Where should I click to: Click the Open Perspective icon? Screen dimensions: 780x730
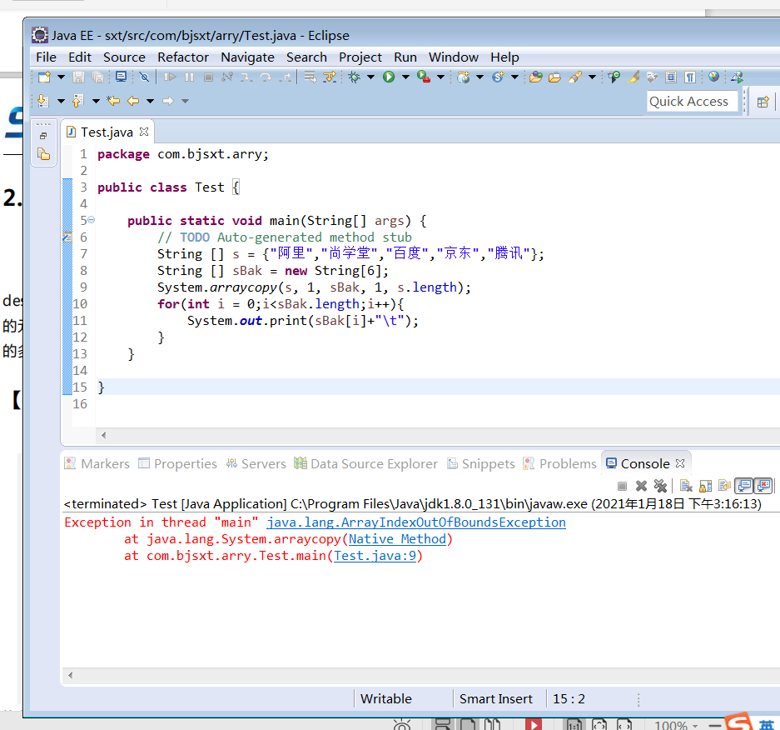pos(763,102)
